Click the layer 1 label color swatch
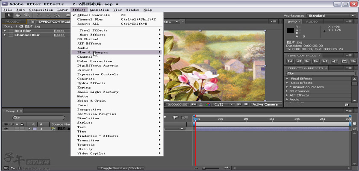Screen dimensions: 359x171 [35, 129]
